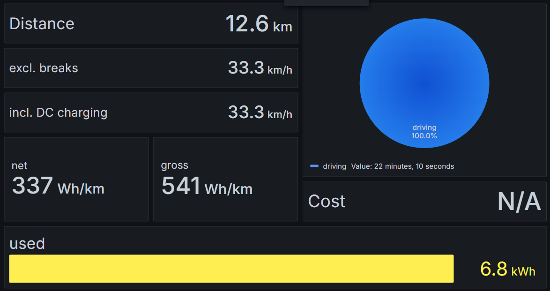Image resolution: width=550 pixels, height=291 pixels.
Task: Click the blue driving legend color marker
Action: tap(314, 166)
